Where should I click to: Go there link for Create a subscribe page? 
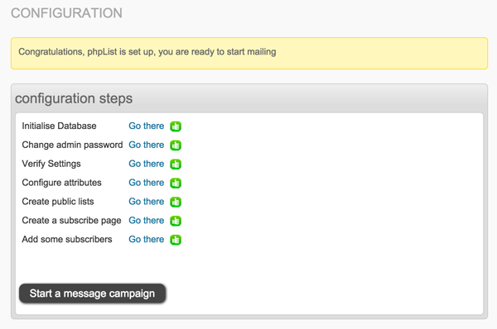click(147, 221)
